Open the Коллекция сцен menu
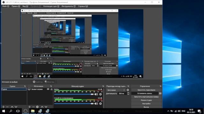 (51, 6)
